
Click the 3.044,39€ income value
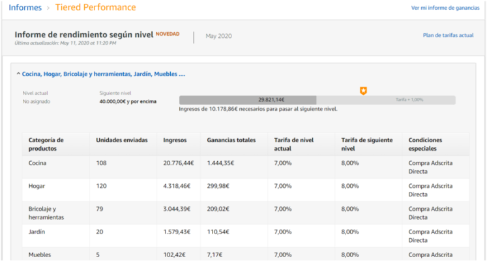point(177,209)
